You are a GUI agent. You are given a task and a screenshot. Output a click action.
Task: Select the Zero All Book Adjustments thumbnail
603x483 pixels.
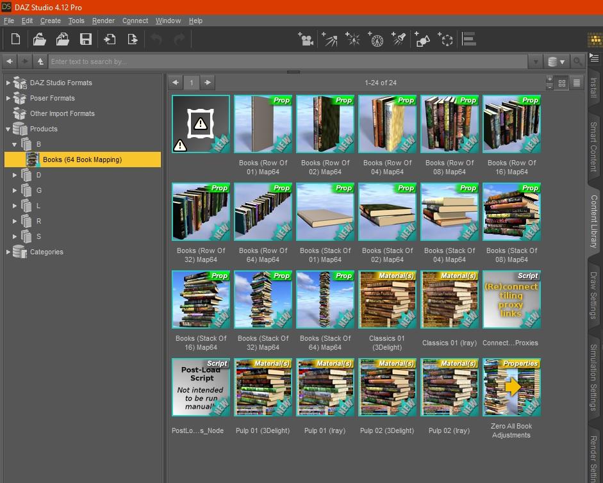511,388
